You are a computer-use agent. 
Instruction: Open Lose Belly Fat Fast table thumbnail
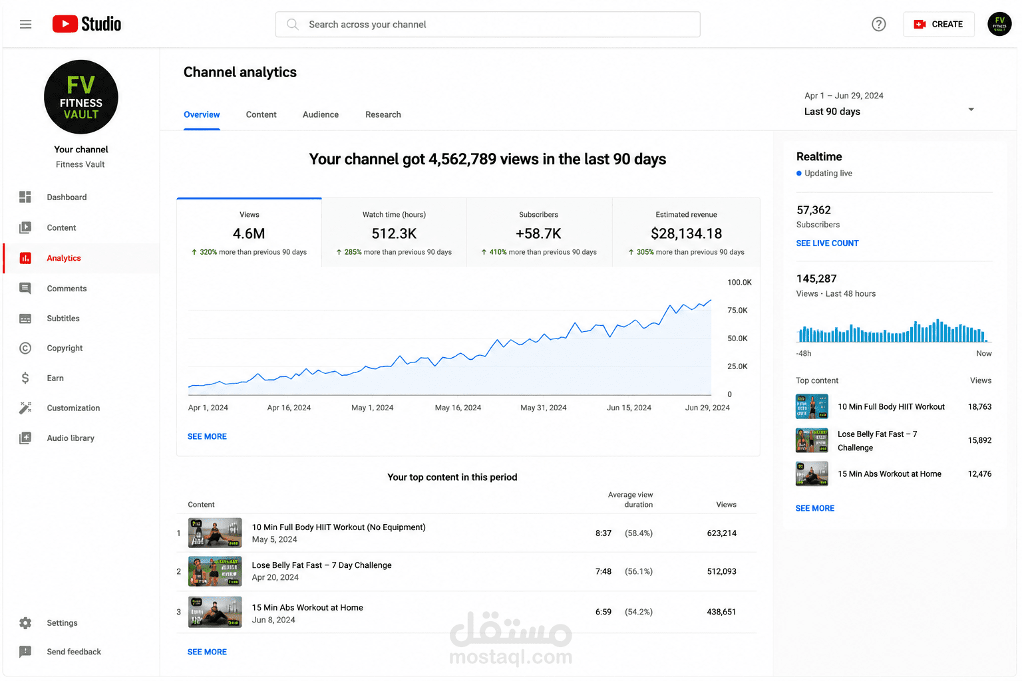215,572
